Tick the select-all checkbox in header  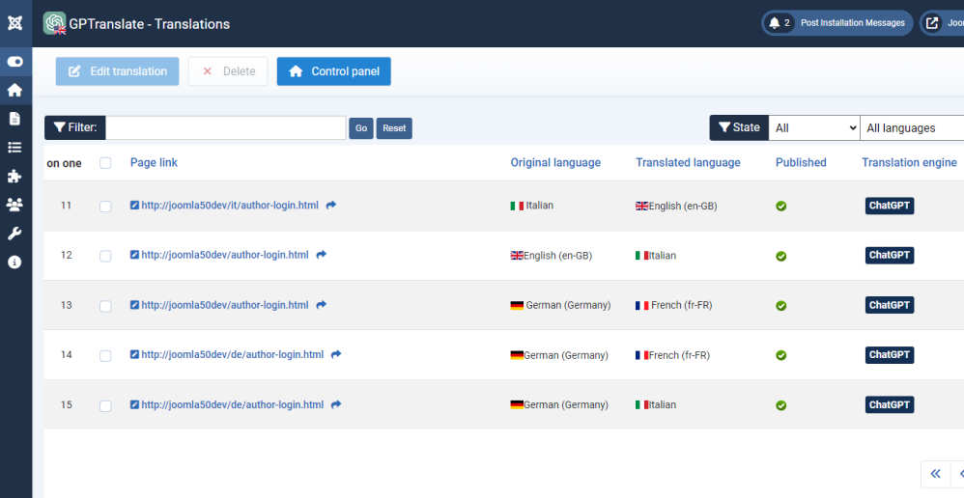[105, 163]
